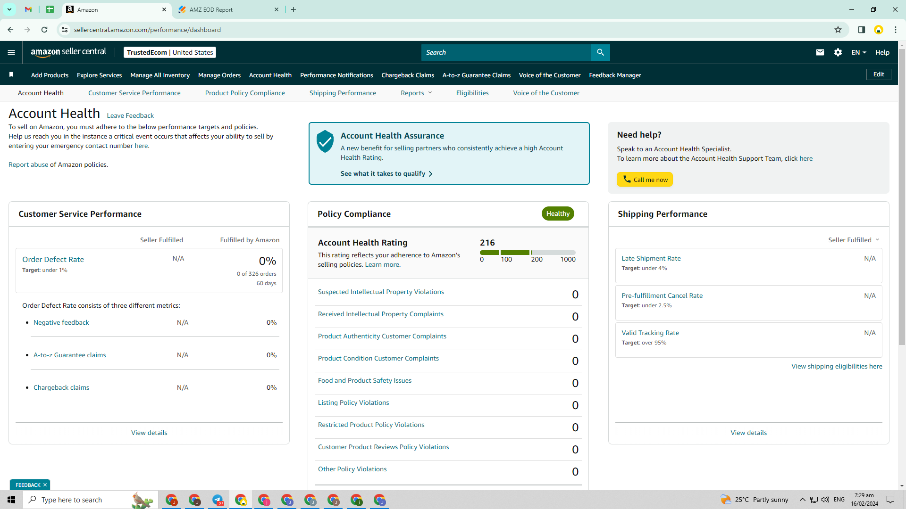Screen dimensions: 906x509
Task: Expand the Reports dropdown
Action: [416, 93]
